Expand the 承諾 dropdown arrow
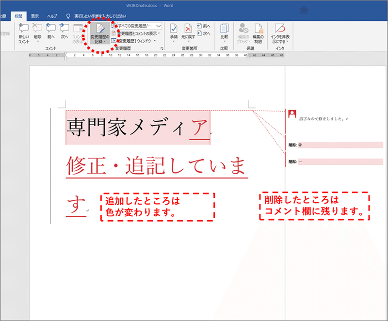 tap(174, 41)
